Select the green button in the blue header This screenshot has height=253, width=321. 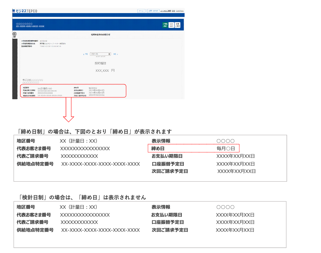[x=165, y=25]
